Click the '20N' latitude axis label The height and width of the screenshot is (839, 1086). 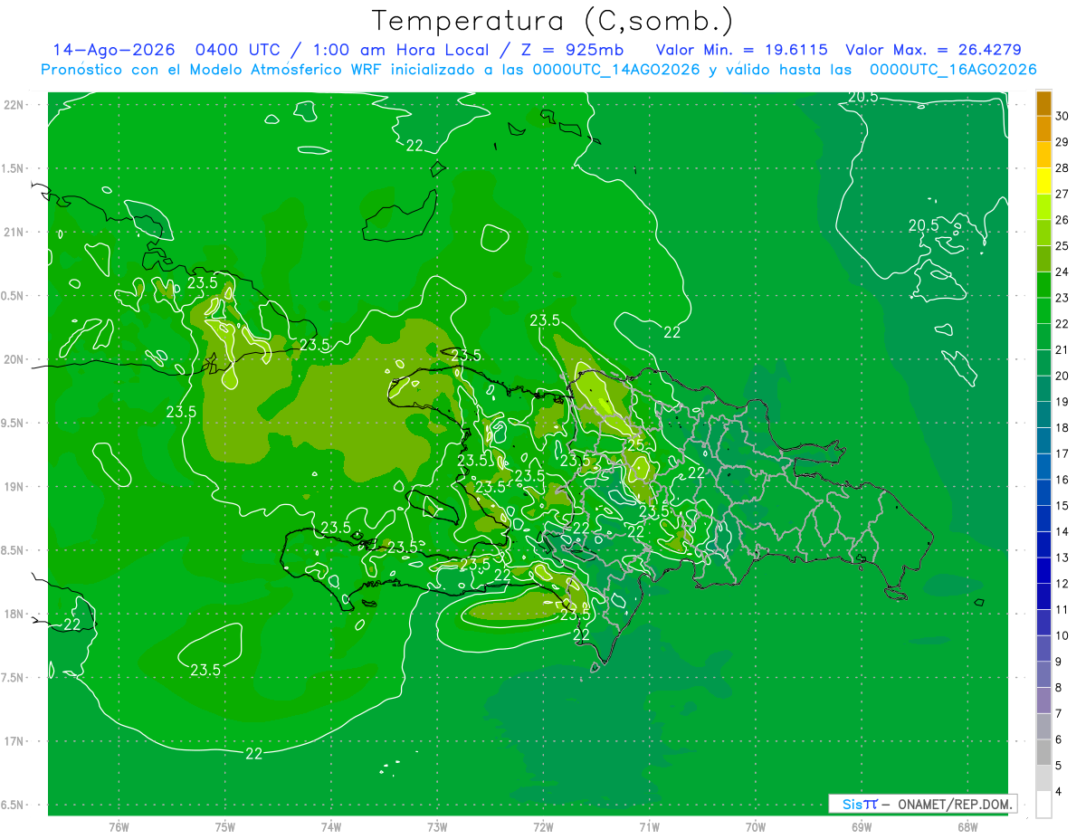(x=15, y=360)
